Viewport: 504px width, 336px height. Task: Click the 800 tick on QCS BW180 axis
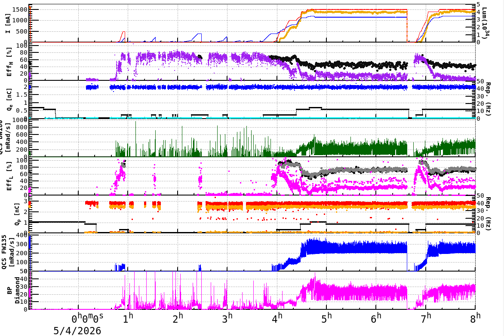(x=22, y=127)
